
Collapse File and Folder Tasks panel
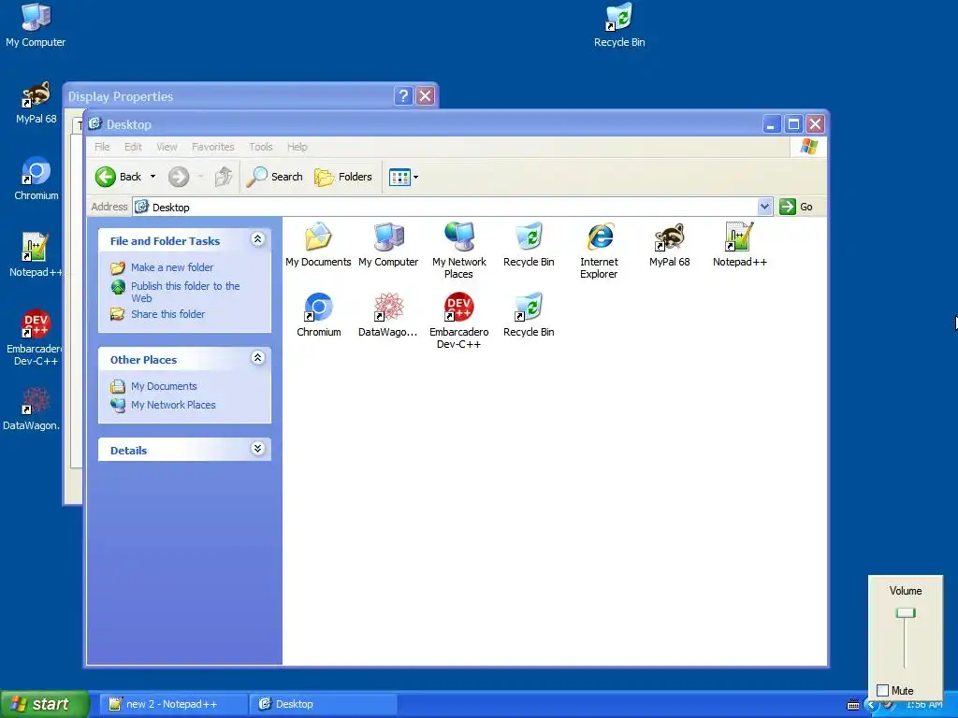[x=258, y=239]
